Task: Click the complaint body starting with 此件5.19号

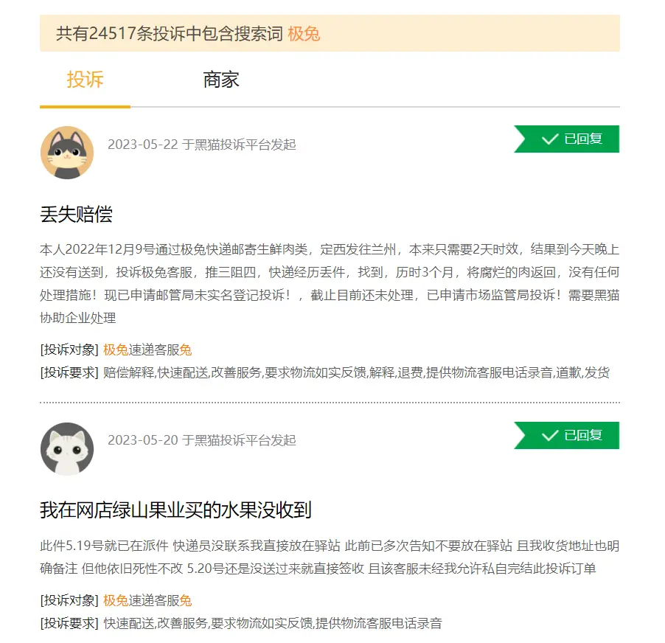Action: point(330,557)
